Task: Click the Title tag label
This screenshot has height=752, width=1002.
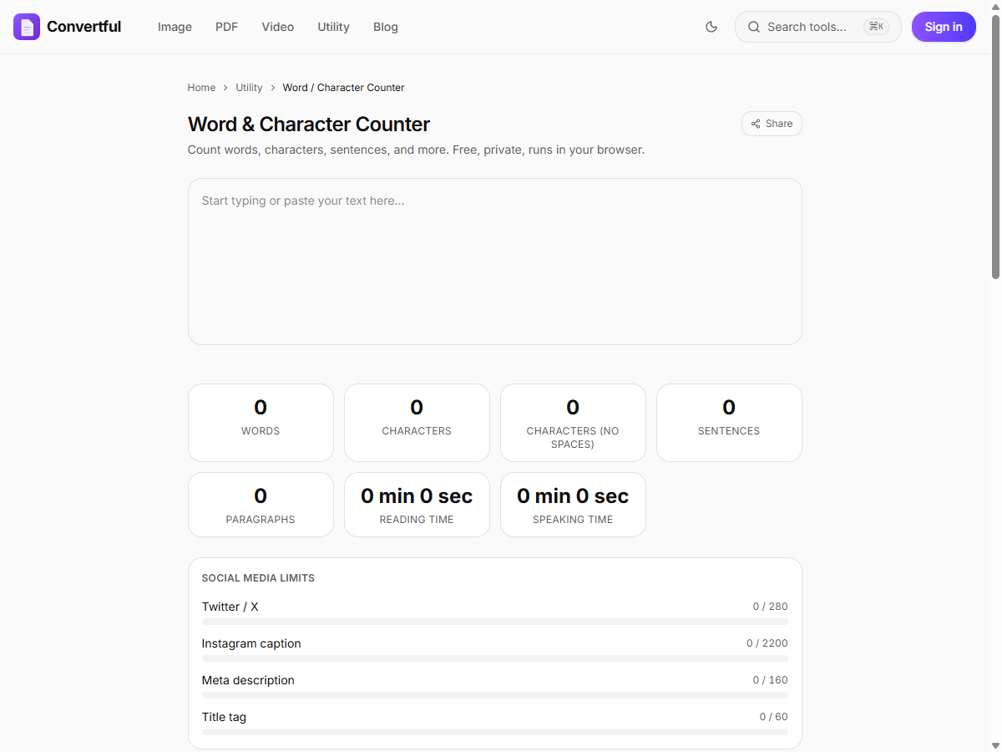Action: tap(224, 717)
